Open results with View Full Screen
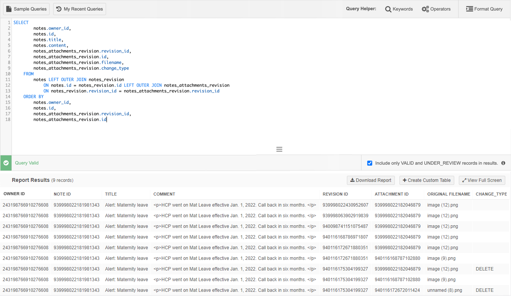511x296 pixels. coord(482,180)
